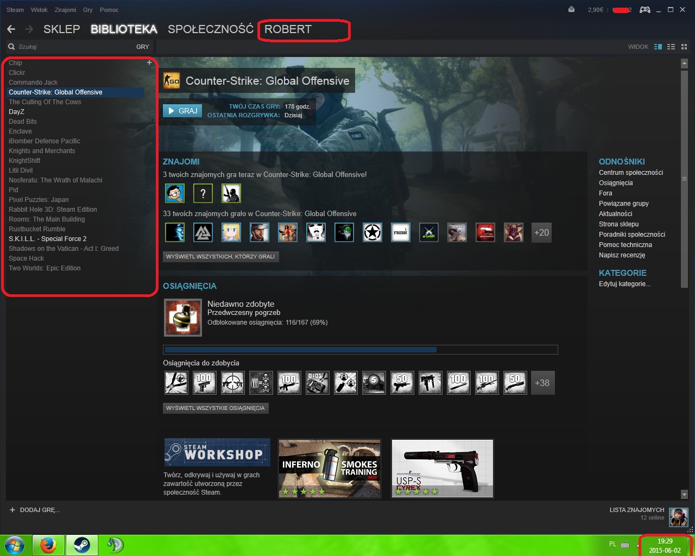
Task: Switch library to grid view
Action: pyautogui.click(x=684, y=47)
